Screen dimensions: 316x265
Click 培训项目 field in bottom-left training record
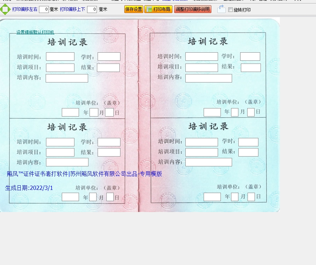[x=60, y=152]
